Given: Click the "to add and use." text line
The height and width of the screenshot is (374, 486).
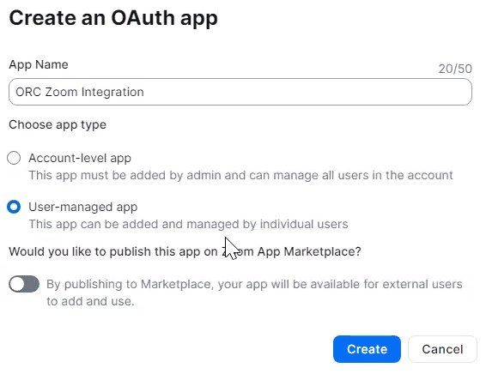Looking at the screenshot, I should point(90,301).
